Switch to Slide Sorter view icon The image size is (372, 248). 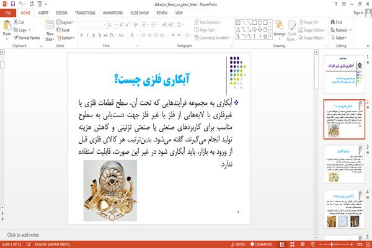(x=292, y=244)
